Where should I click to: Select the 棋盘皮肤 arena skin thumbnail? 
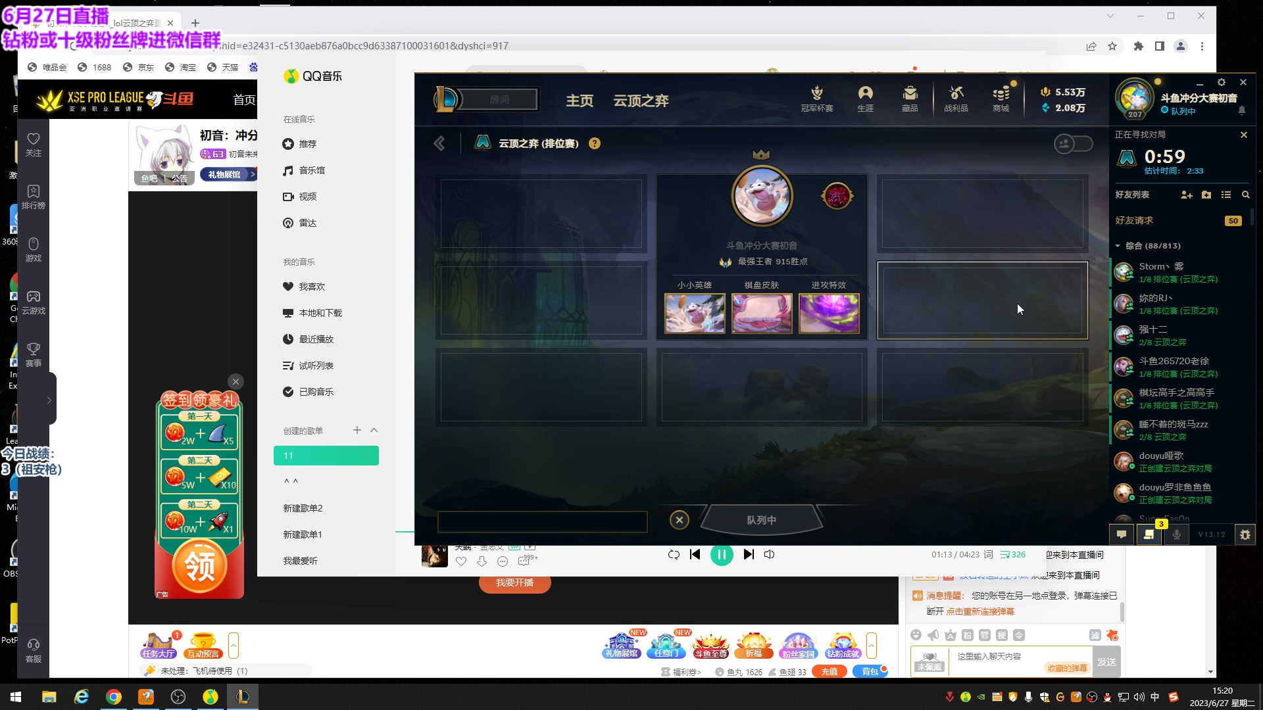762,313
